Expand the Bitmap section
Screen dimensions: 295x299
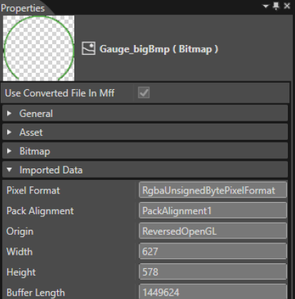[145, 151]
